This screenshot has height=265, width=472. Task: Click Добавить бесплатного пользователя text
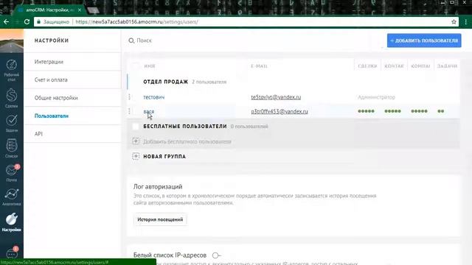[187, 141]
